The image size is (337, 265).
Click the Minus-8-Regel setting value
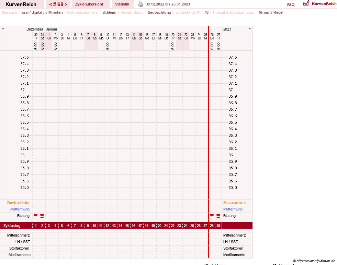[x=271, y=12]
